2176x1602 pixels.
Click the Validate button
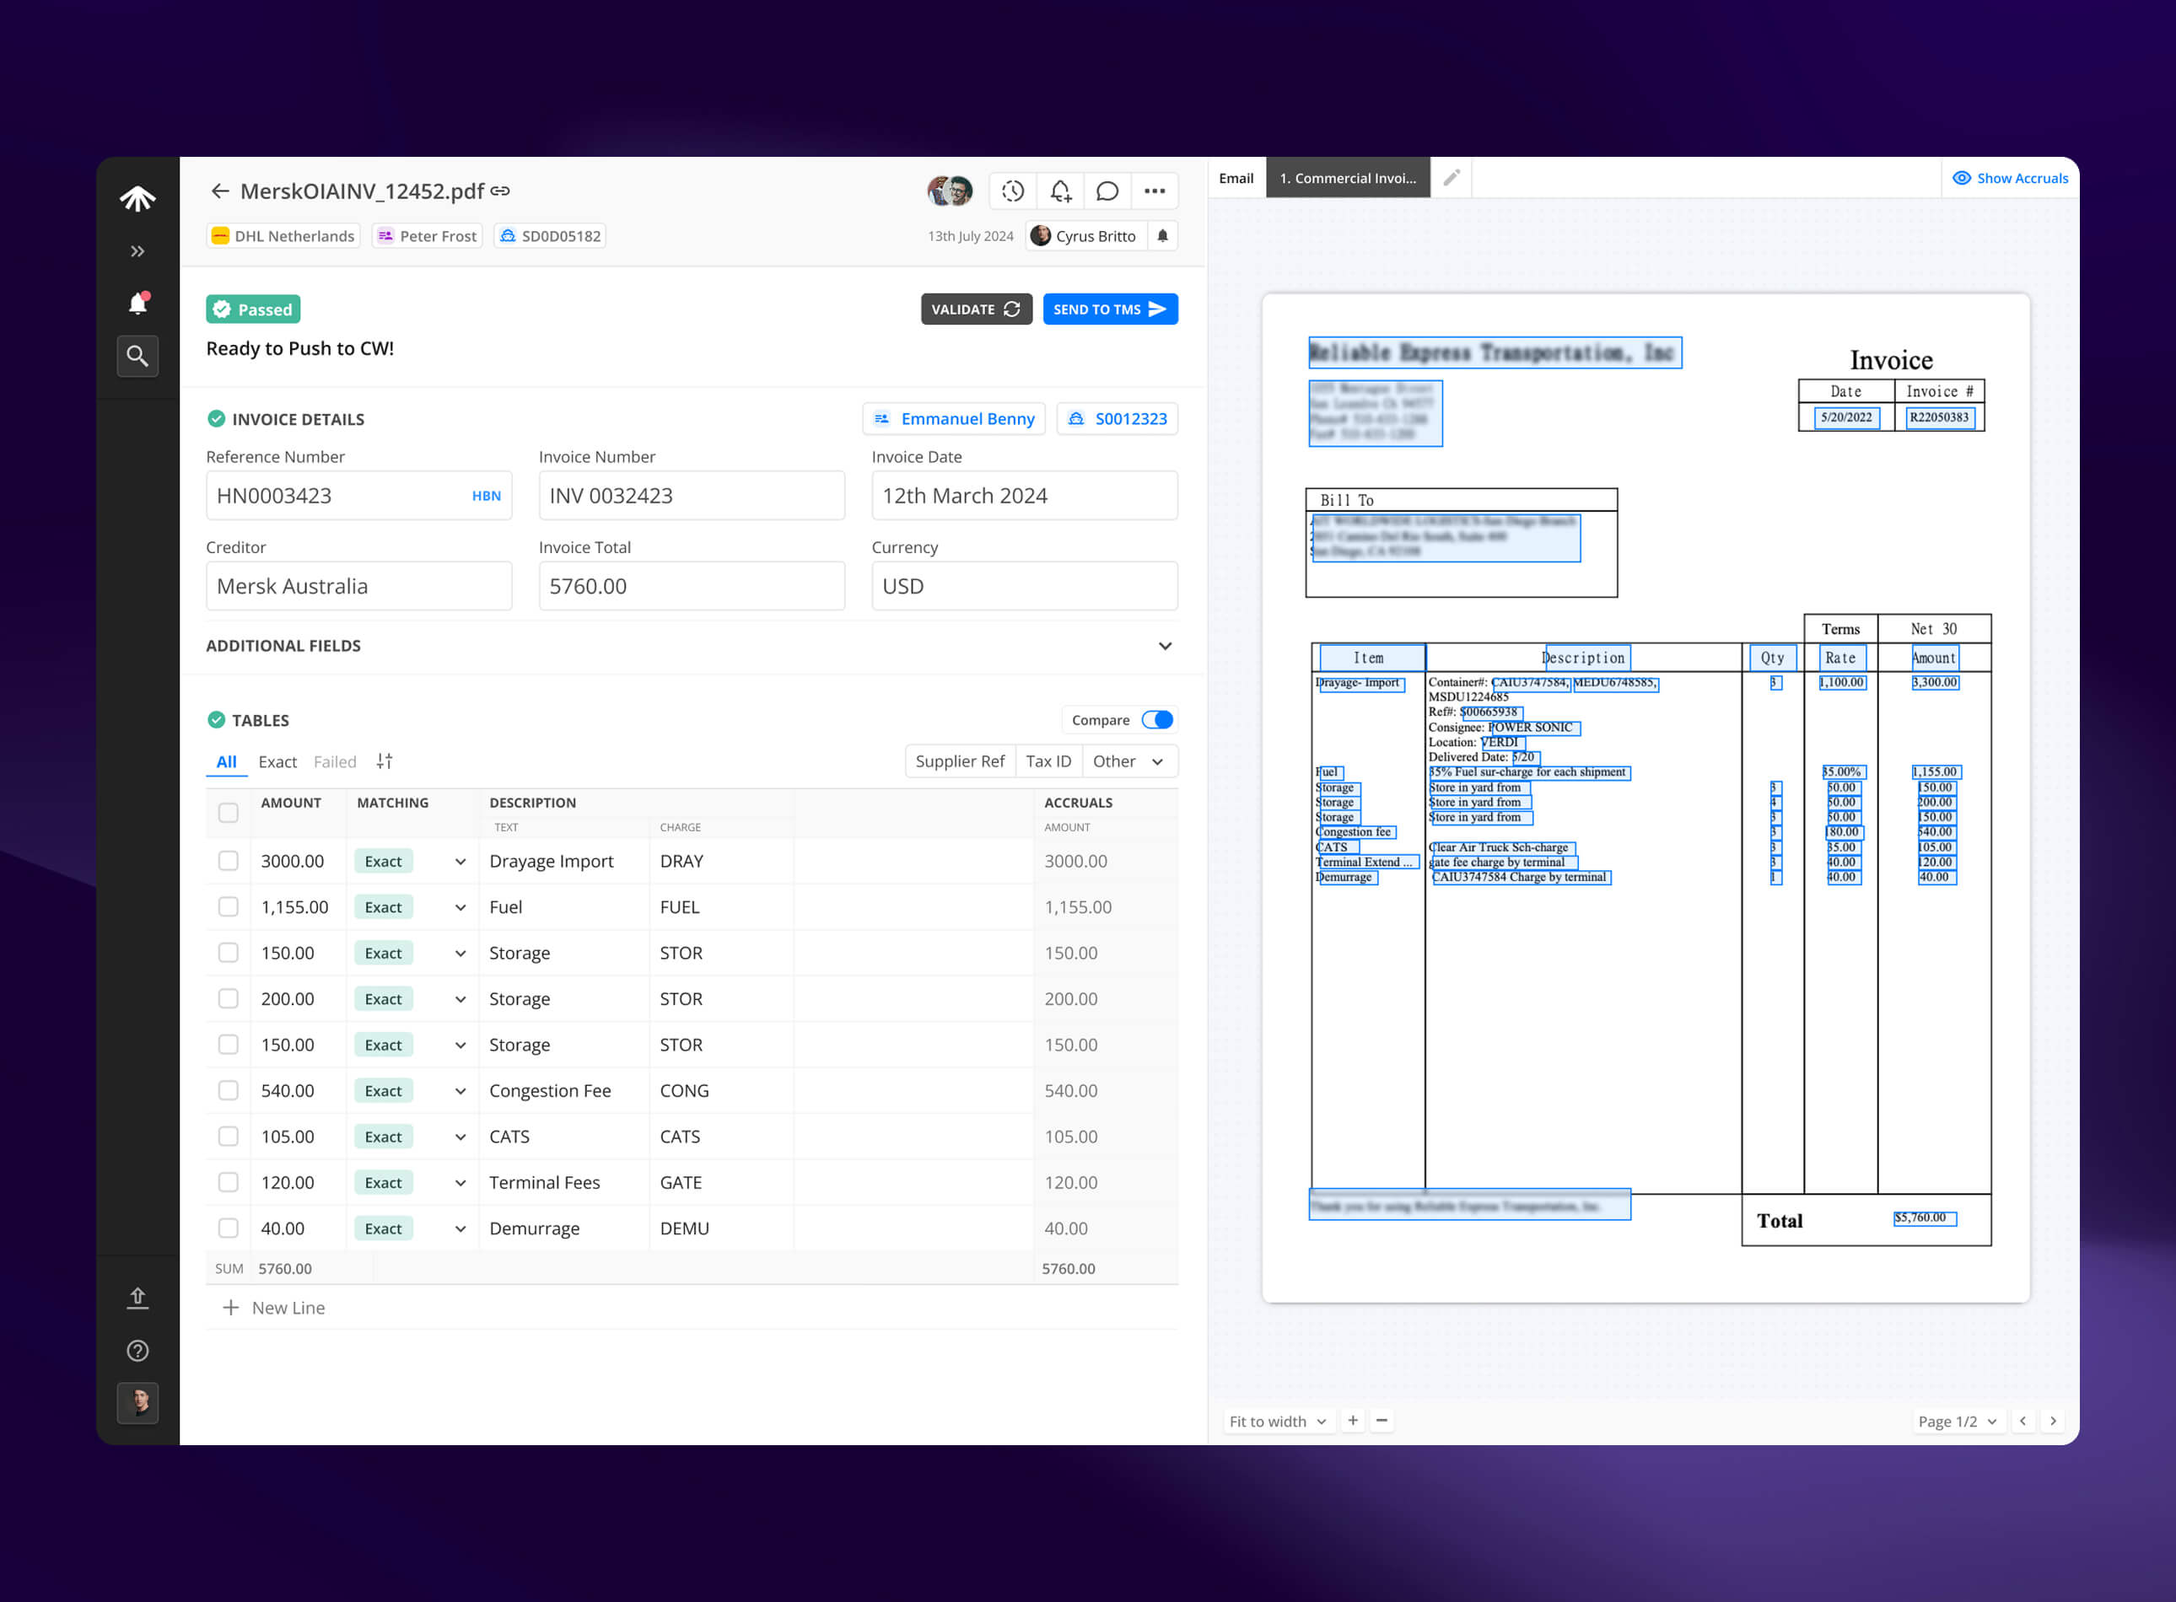click(975, 309)
